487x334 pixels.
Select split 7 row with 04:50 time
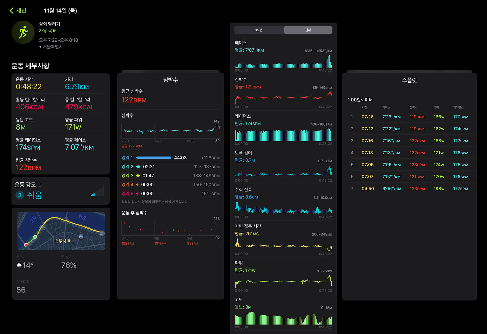409,189
